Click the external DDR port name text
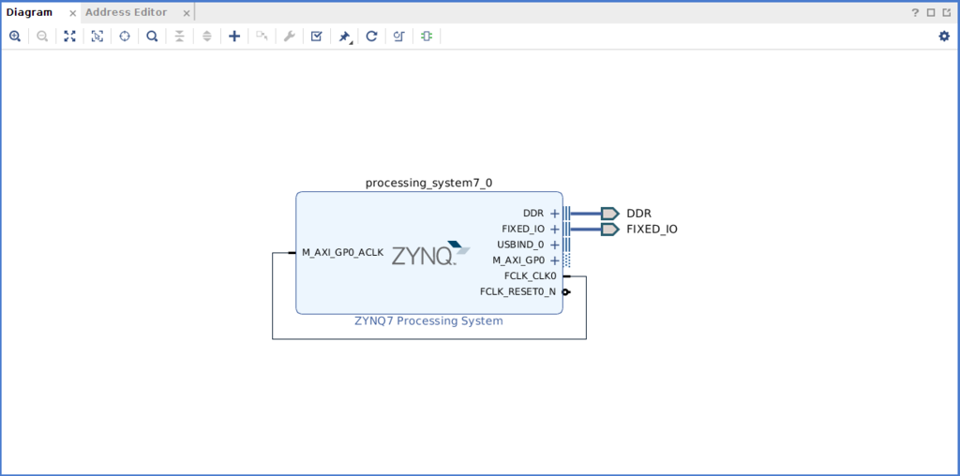Screen dimensions: 960x476 tap(638, 214)
